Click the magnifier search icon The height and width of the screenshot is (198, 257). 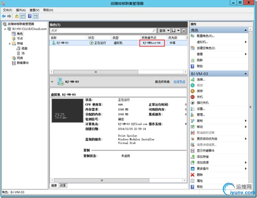click(x=154, y=31)
